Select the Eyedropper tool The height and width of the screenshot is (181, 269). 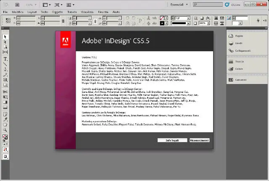pyautogui.click(x=5, y=119)
